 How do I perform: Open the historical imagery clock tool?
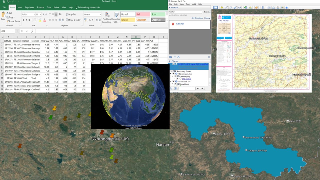(x=246, y=7)
